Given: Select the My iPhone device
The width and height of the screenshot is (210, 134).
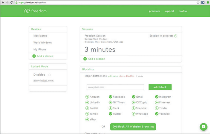Looking at the screenshot, I should click(x=40, y=49).
